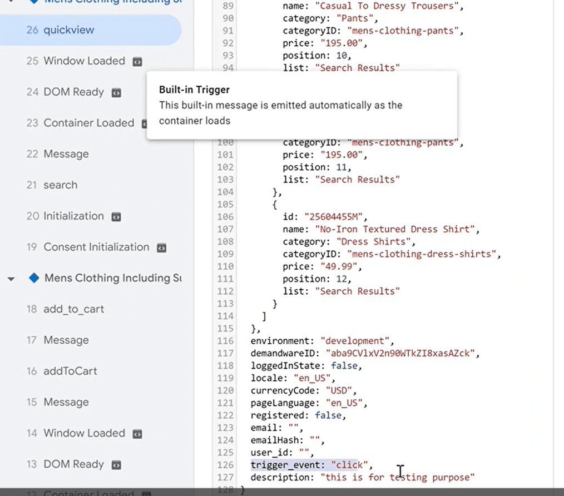Select the 22 Message event
Screen dimensions: 564x496
pos(66,154)
